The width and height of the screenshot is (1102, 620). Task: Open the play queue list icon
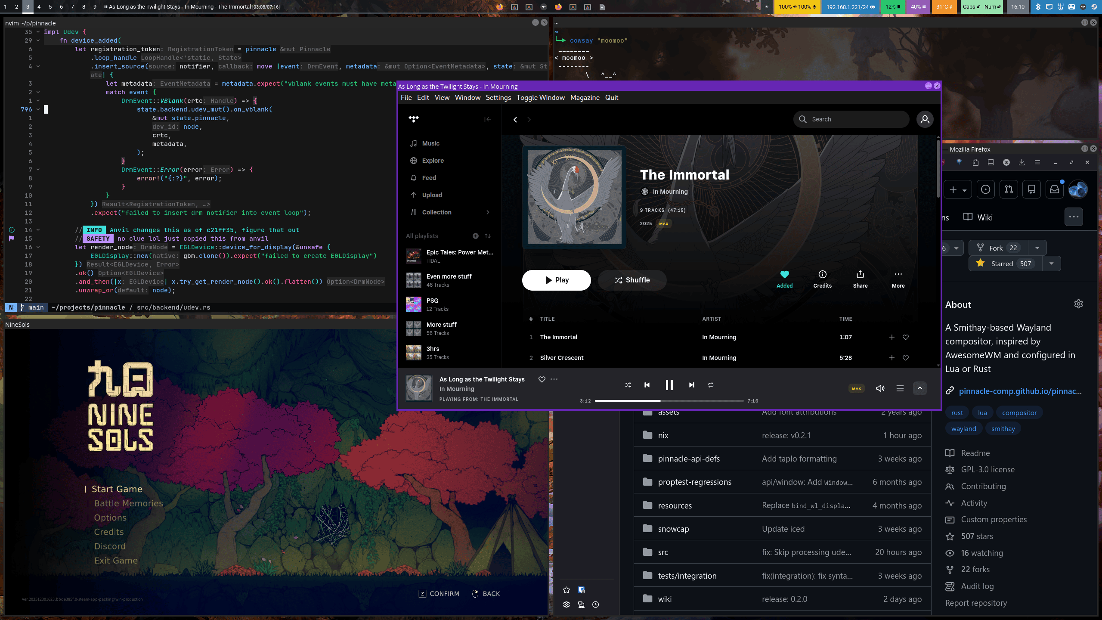click(900, 388)
